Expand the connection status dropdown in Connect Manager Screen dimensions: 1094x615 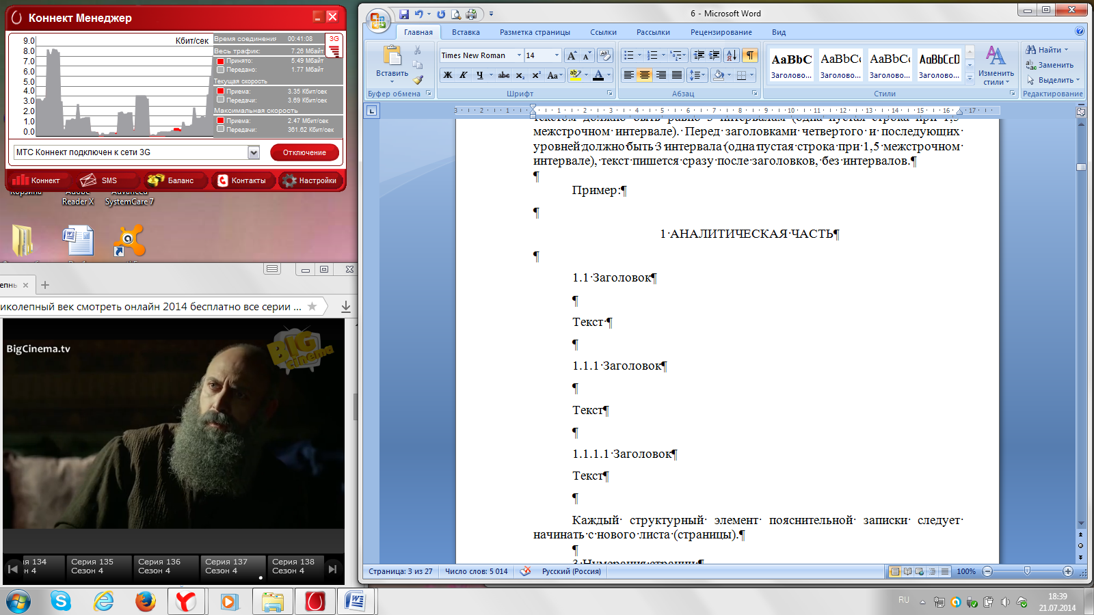[254, 152]
